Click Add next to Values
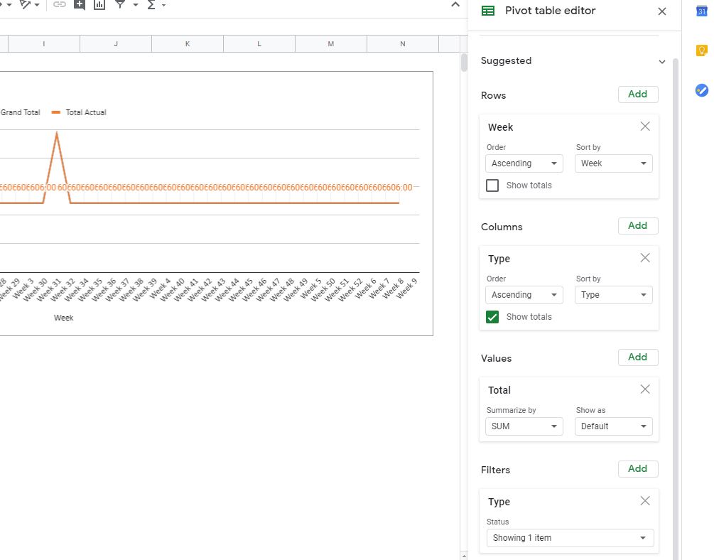 tap(637, 357)
